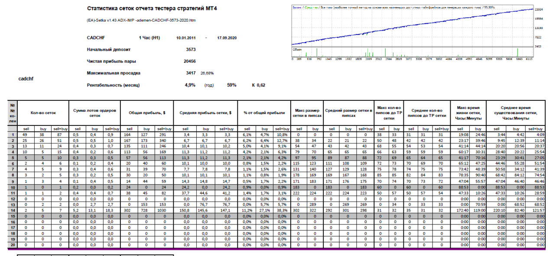Click percent cell 38,3% in row 14
The height and width of the screenshot is (256, 559).
pos(282,210)
